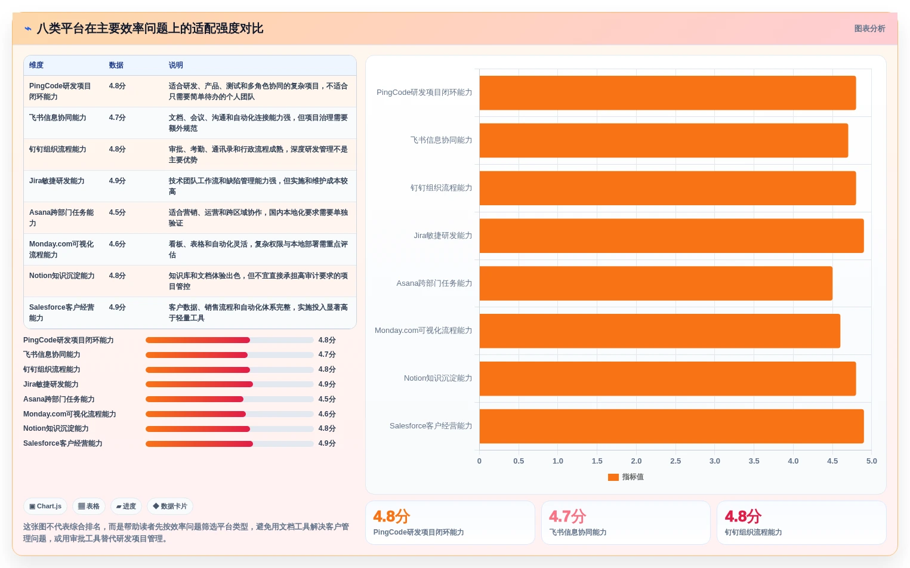
Task: Click the PingCode description about 复杂项目
Action: (258, 91)
